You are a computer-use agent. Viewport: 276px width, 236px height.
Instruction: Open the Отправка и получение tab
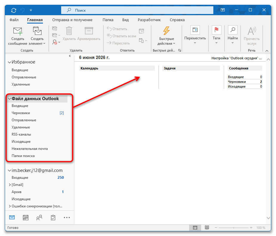coord(72,20)
